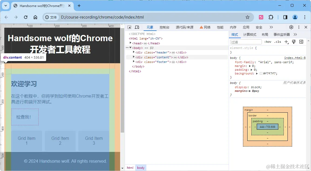311x171 pixels.
Task: Select the html lang="zh-CN" line
Action: [146, 38]
